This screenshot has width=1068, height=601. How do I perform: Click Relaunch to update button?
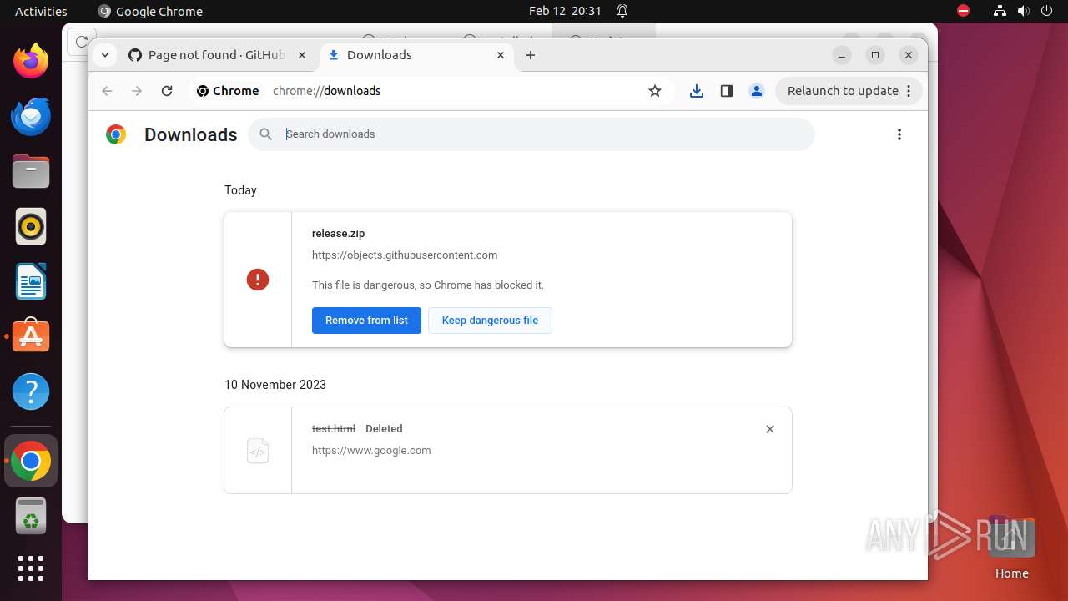(x=849, y=91)
